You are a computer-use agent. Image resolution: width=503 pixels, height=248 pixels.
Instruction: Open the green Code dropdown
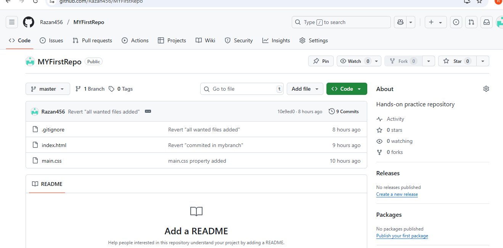click(346, 89)
